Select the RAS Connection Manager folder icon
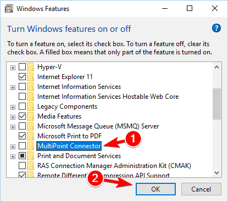The width and height of the screenshot is (228, 202). click(30, 166)
